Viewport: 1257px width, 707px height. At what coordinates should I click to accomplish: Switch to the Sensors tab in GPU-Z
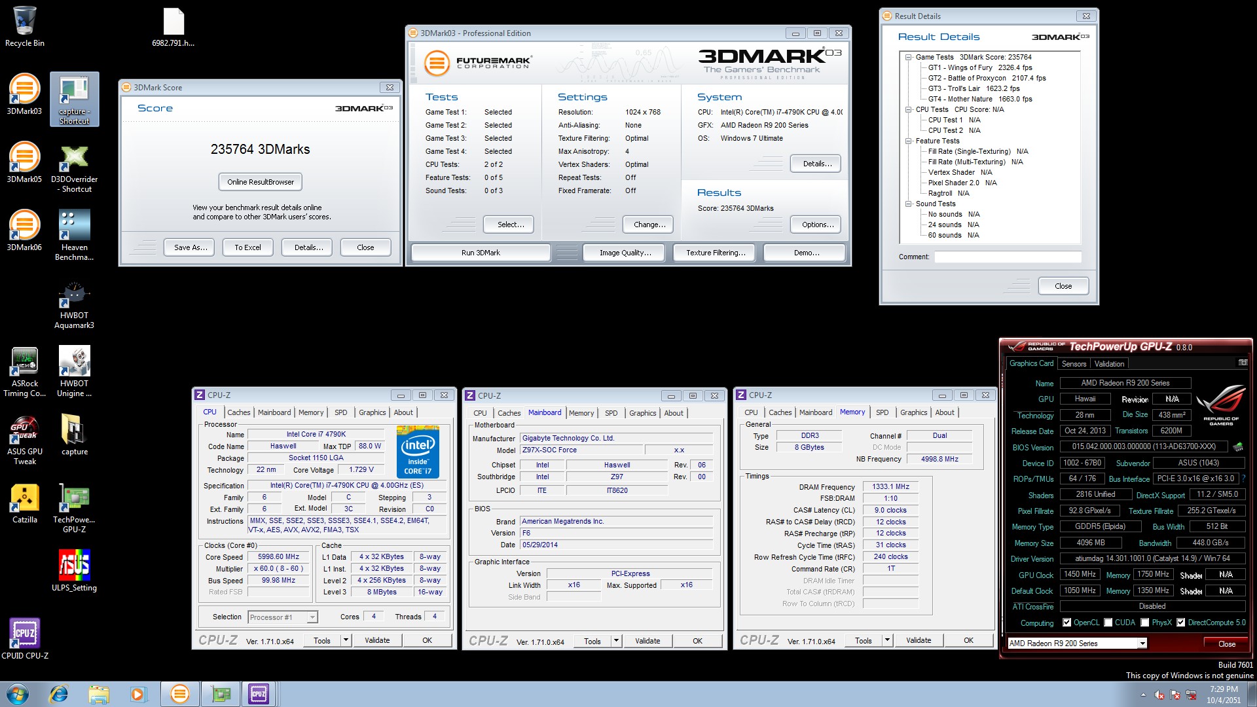(x=1074, y=364)
